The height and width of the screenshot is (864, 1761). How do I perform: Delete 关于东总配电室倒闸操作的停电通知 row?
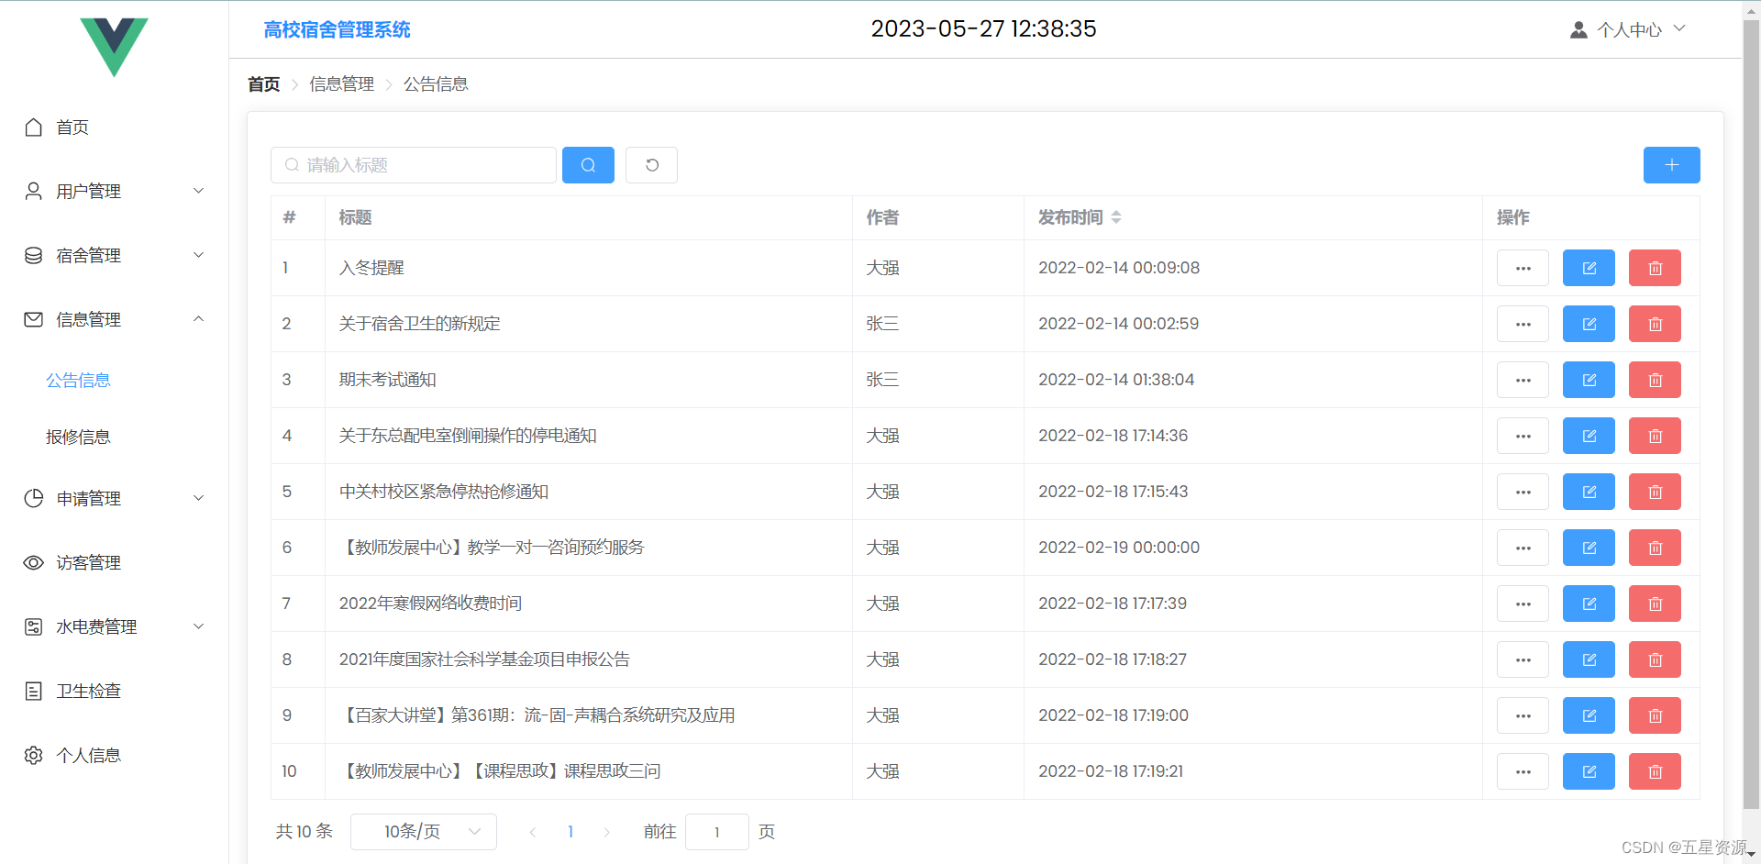coord(1655,436)
